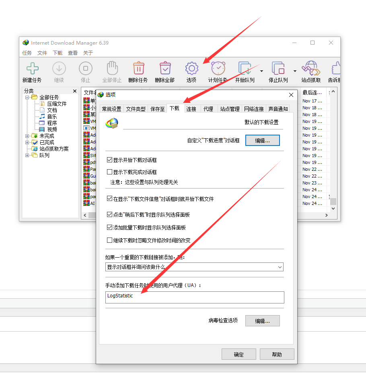Click the vertical scrollbar thumb of the download list
Viewport: 366px width, 377px height.
(333, 201)
